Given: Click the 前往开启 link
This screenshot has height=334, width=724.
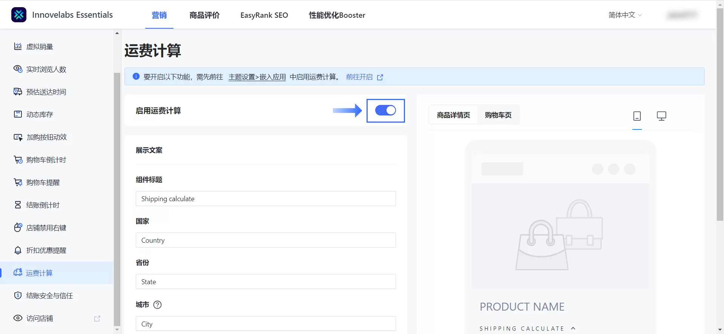Looking at the screenshot, I should 359,77.
